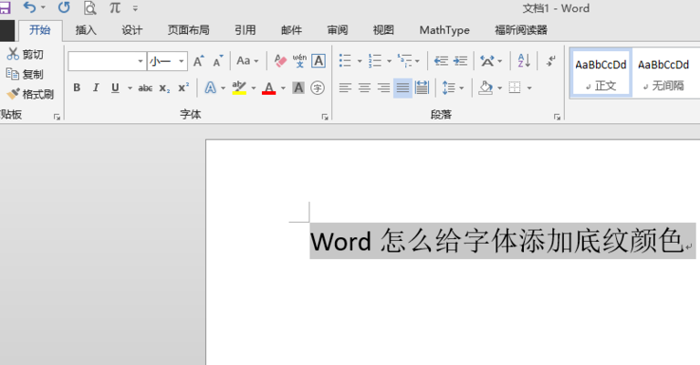Screen dimensions: 700x365
Task: Open the 引用 tab
Action: 246,30
